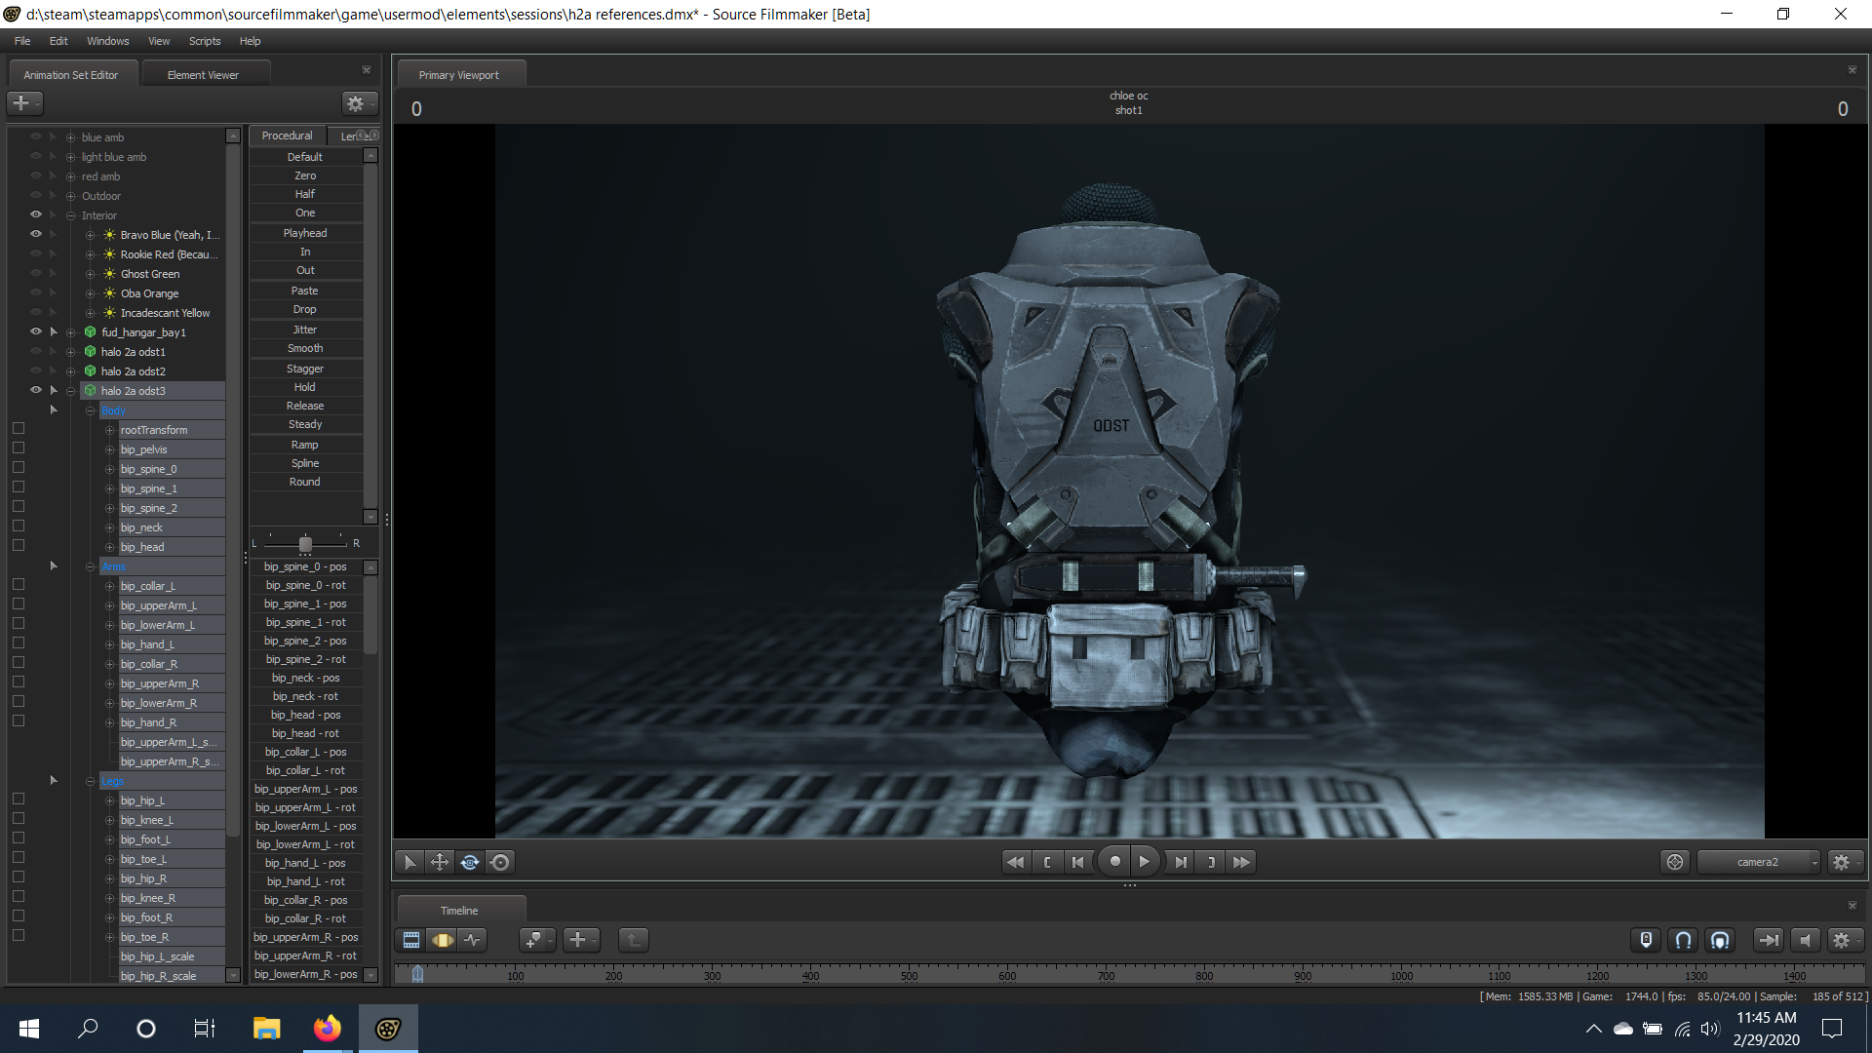This screenshot has width=1872, height=1053.
Task: Toggle checkbox beside bip_collar_L
Action: [19, 585]
